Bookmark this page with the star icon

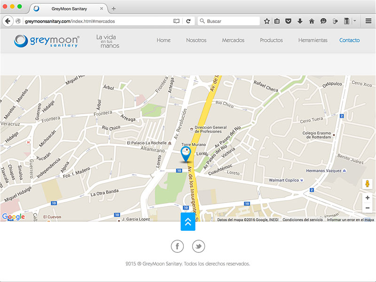(x=266, y=21)
